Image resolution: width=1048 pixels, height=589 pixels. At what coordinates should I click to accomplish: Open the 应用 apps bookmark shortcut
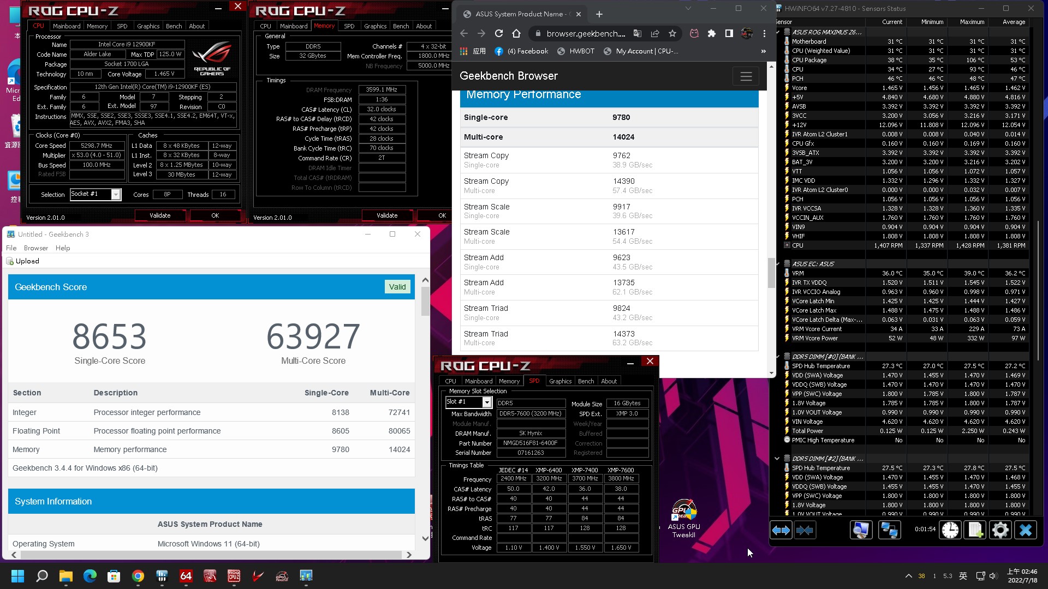click(x=473, y=51)
